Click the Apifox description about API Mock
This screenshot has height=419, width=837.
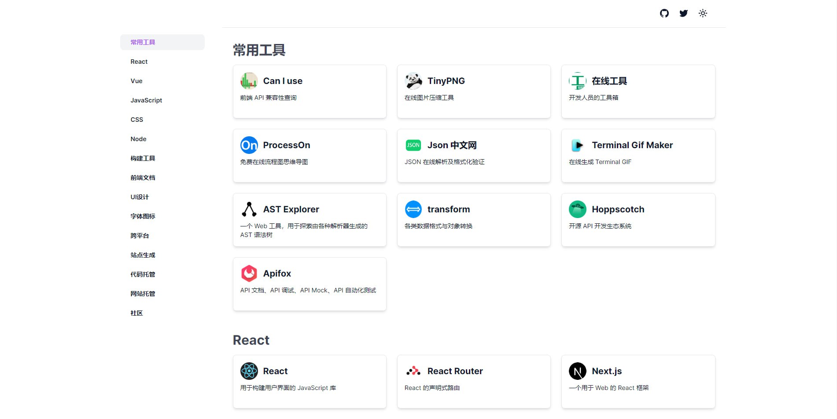click(x=308, y=290)
